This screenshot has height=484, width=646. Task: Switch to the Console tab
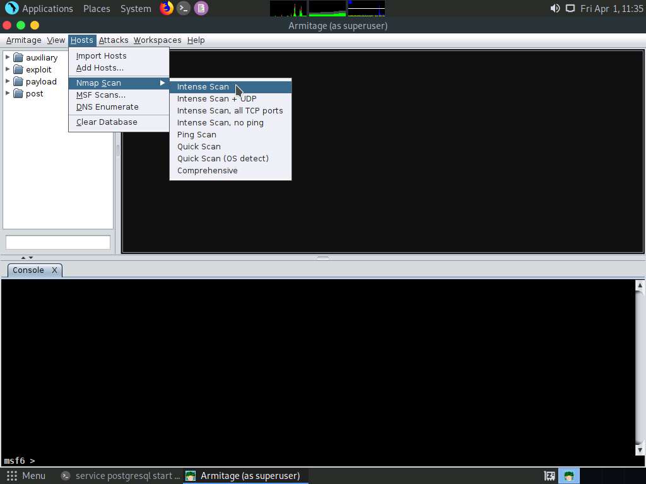coord(28,270)
